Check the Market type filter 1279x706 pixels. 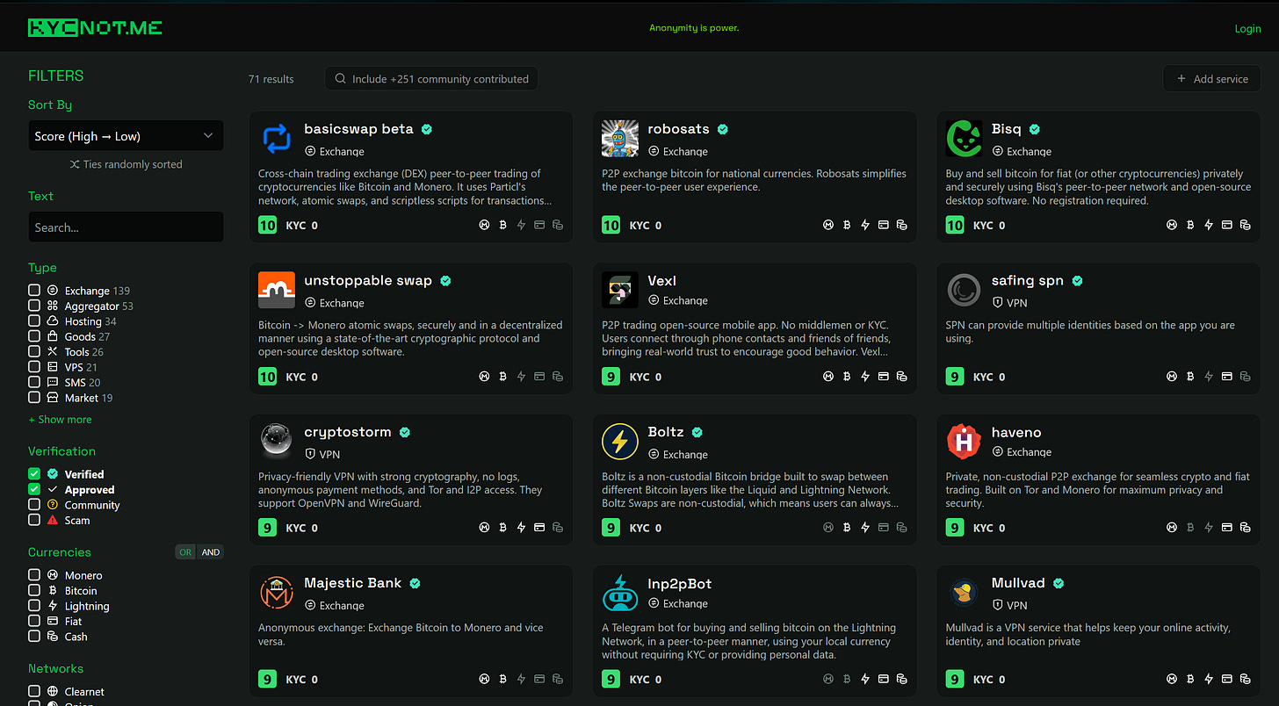[x=34, y=398]
